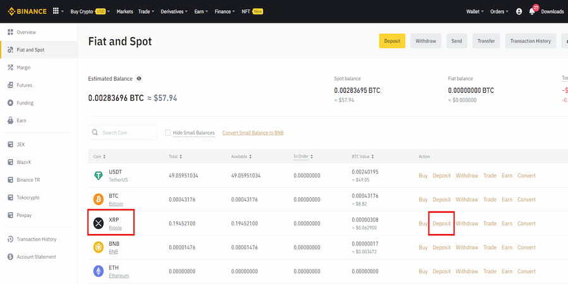Image resolution: width=568 pixels, height=284 pixels.
Task: Open the notifications bell icon
Action: coord(532,11)
